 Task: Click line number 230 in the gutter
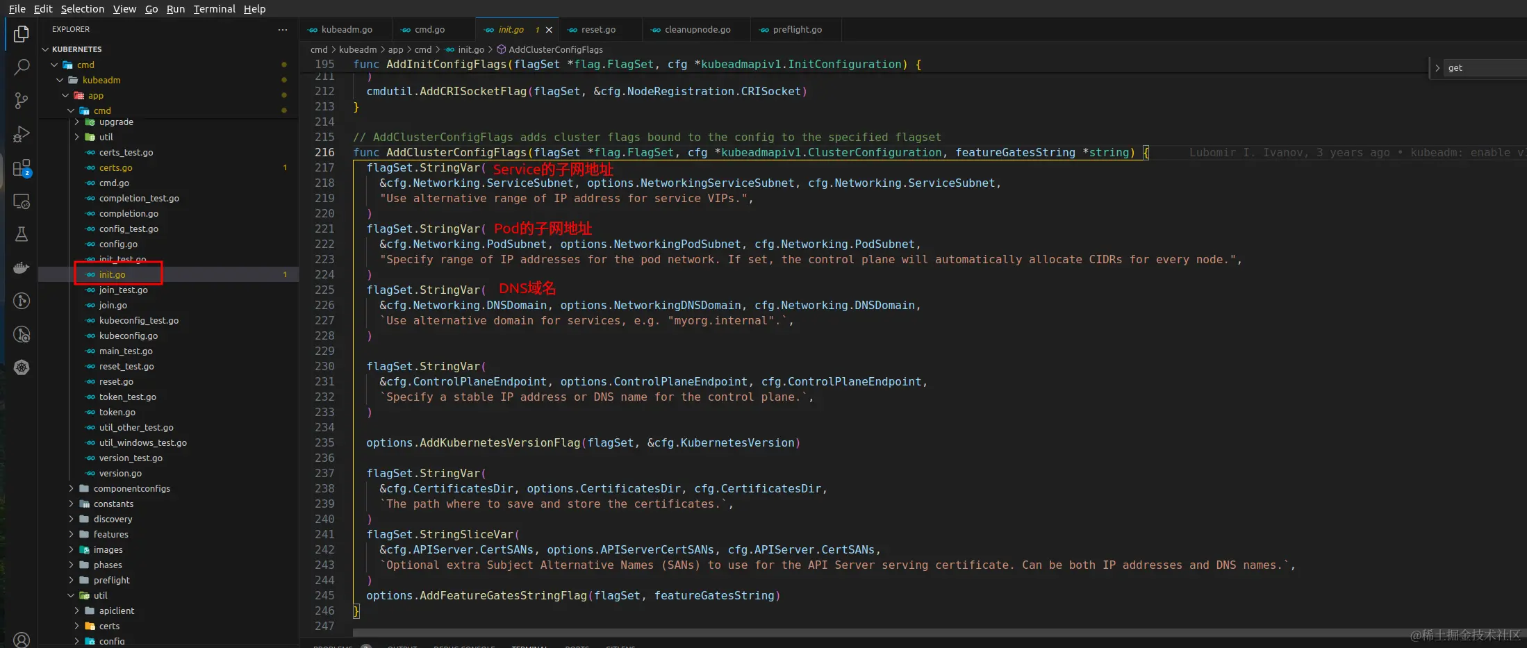point(324,366)
